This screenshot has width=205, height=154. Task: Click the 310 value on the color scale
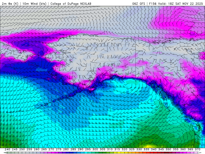click(x=110, y=149)
